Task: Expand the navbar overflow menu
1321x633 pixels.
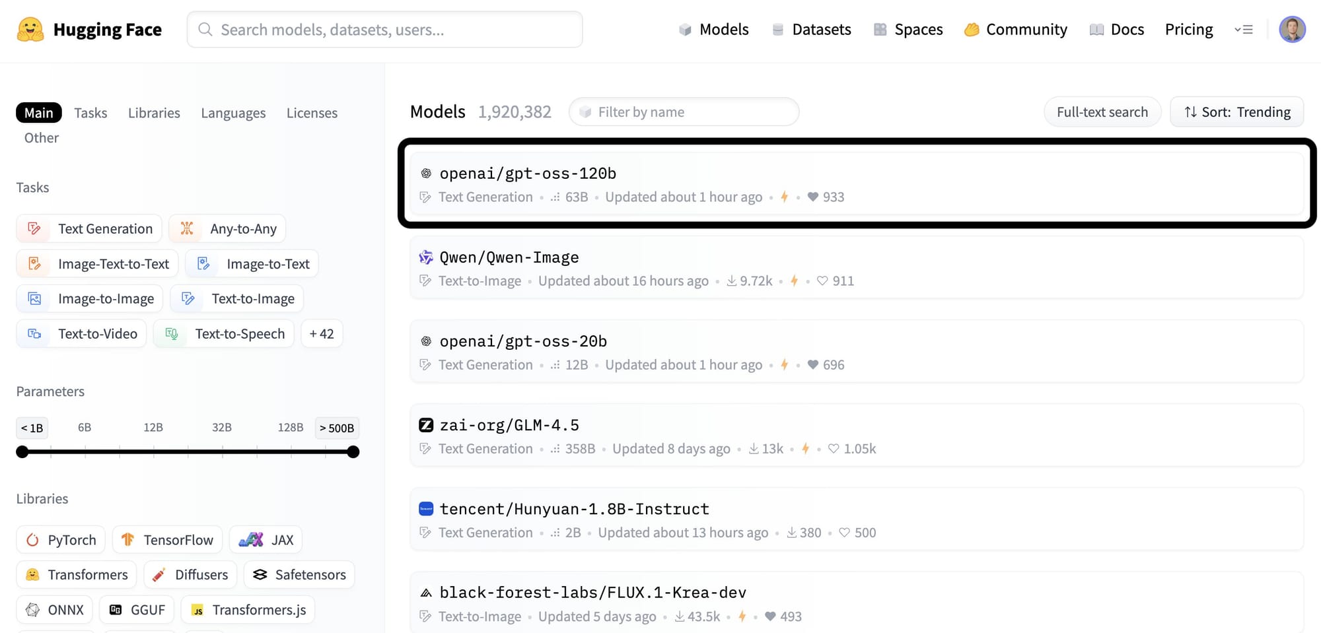Action: click(1244, 30)
